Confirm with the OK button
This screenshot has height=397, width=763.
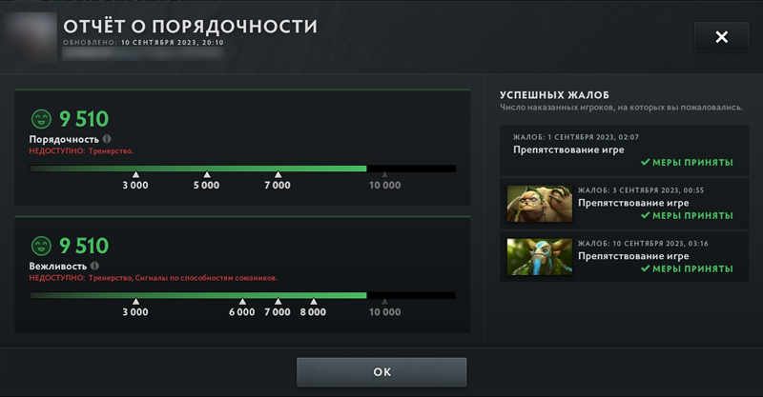381,372
